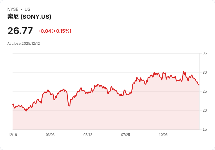Select the 07/25 date label on x-axis
Image resolution: width=215 pixels, height=150 pixels.
click(x=125, y=135)
